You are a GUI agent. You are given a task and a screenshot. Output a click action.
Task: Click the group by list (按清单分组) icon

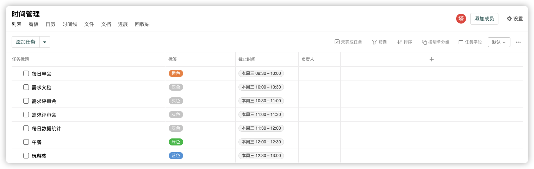click(424, 42)
